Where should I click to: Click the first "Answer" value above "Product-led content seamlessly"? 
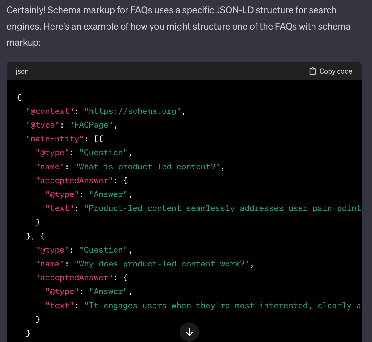click(x=108, y=194)
